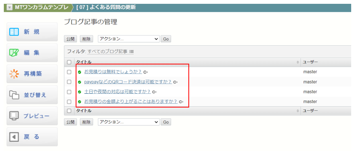355x151 pixels.
Task: Sort by the top ユーザー column header
Action: (x=311, y=62)
